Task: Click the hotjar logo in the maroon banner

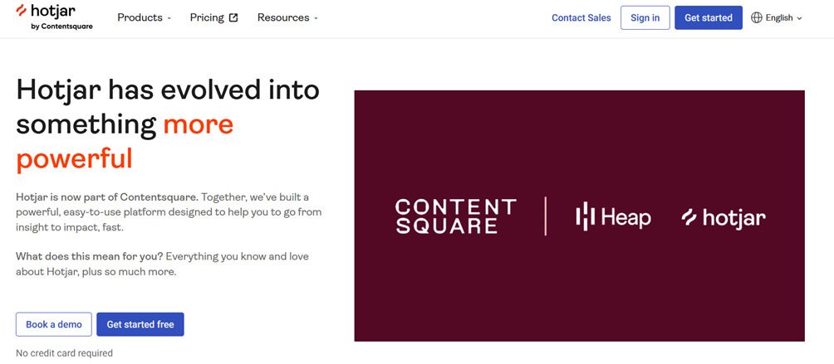Action: (724, 217)
